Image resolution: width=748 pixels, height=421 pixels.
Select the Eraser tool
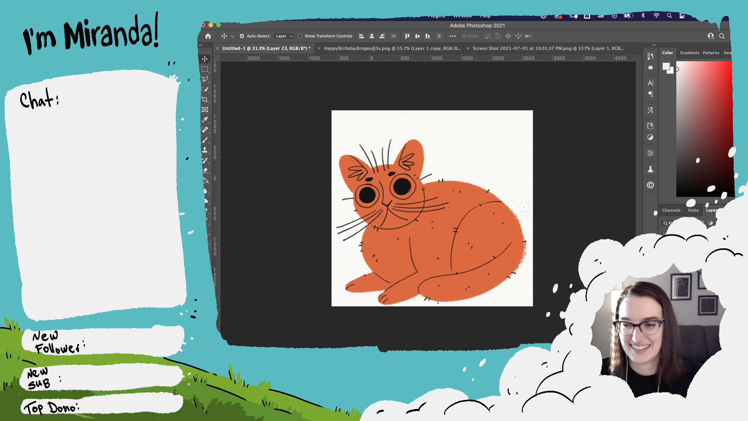point(205,170)
